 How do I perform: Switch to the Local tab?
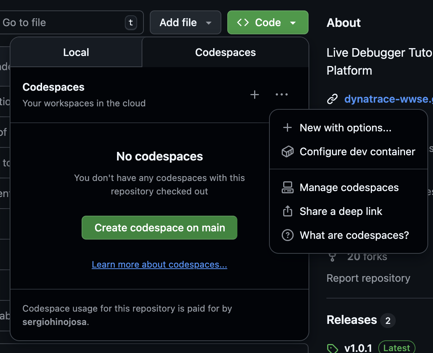pyautogui.click(x=76, y=53)
